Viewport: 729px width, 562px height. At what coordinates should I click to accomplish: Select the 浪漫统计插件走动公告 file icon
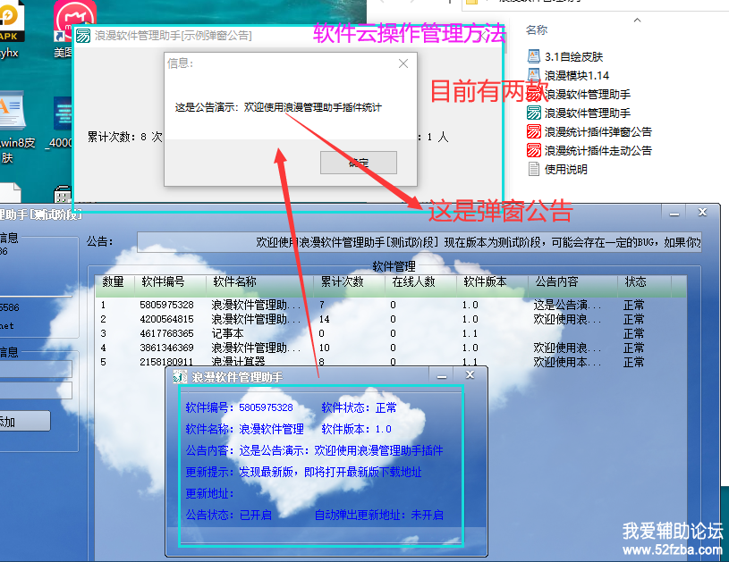(x=534, y=150)
